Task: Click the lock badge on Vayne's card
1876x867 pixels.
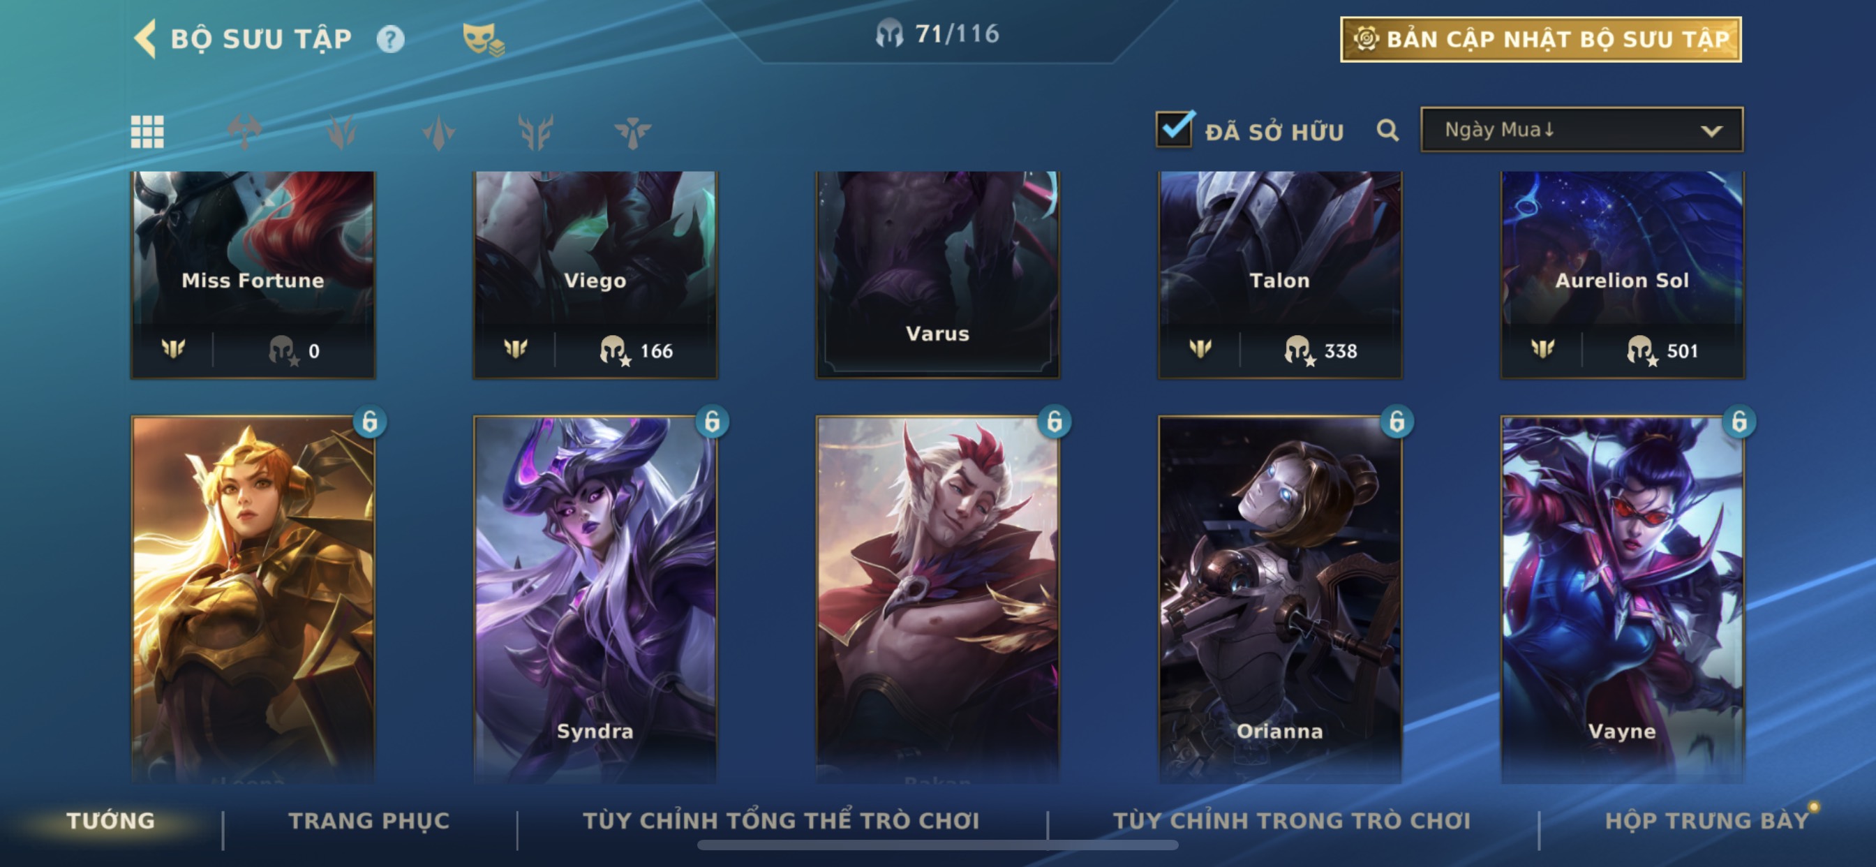Action: [x=1739, y=421]
